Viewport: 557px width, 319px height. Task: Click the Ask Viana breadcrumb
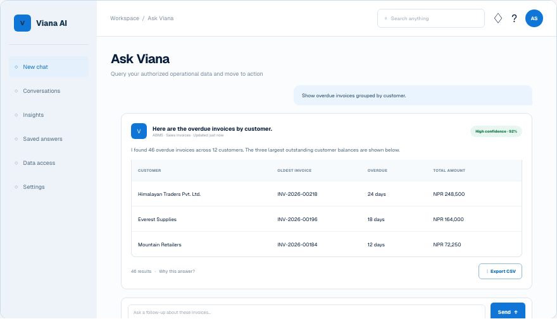(x=161, y=18)
